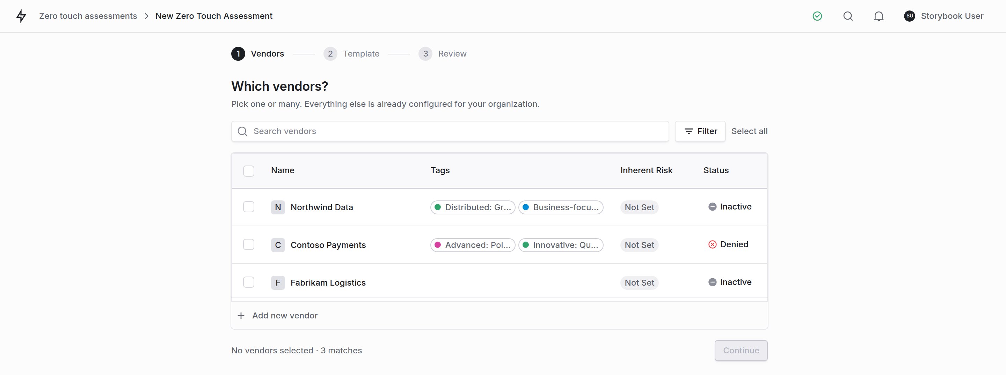The width and height of the screenshot is (1006, 375).
Task: Click the Denied status icon for Contoso Payments
Action: pos(712,245)
